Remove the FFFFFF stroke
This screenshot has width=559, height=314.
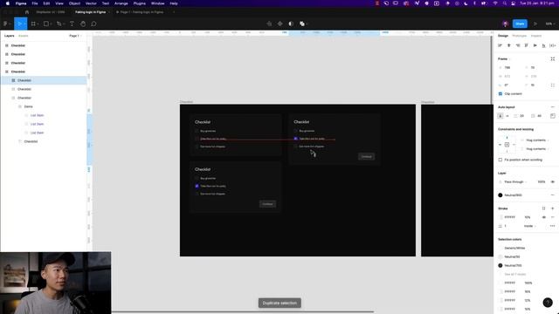[x=553, y=217]
